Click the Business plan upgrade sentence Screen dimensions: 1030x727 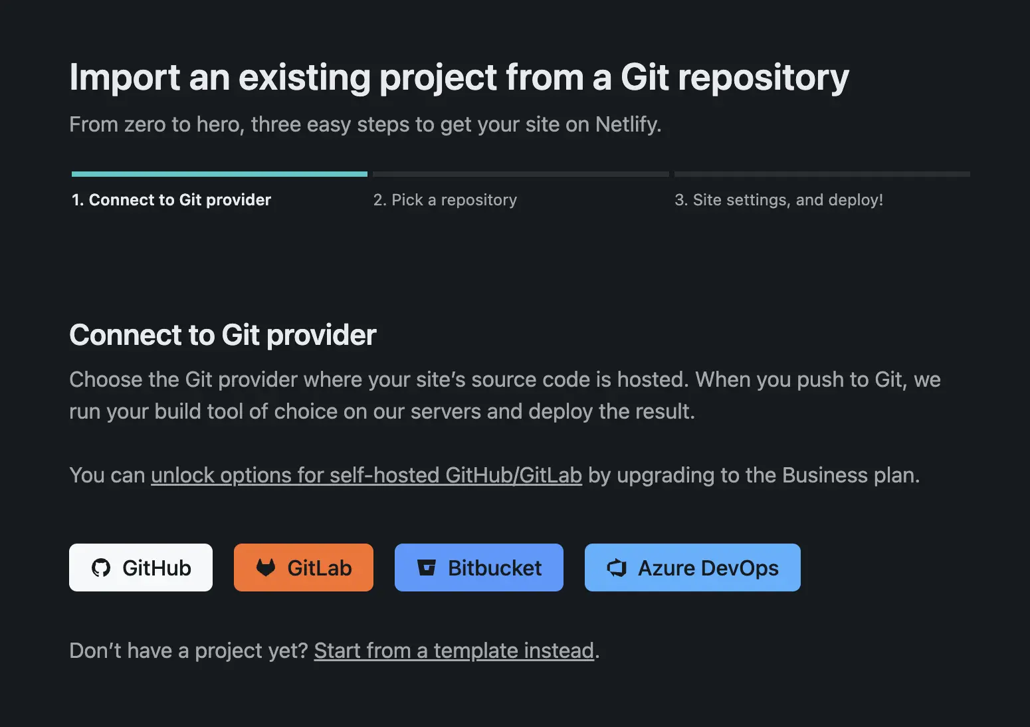(x=751, y=475)
